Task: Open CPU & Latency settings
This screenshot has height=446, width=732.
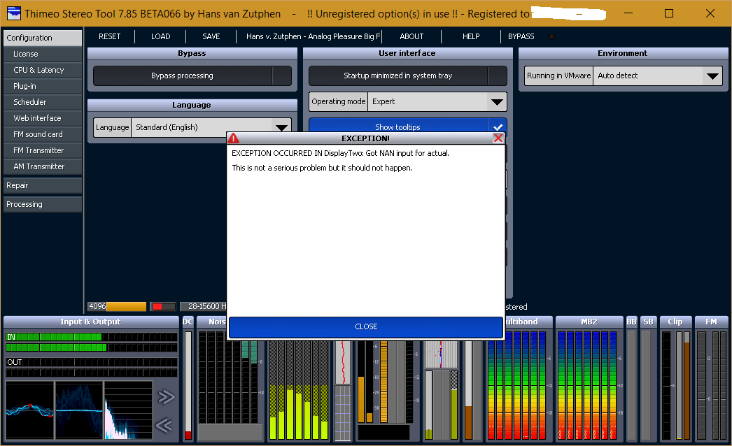Action: click(43, 70)
